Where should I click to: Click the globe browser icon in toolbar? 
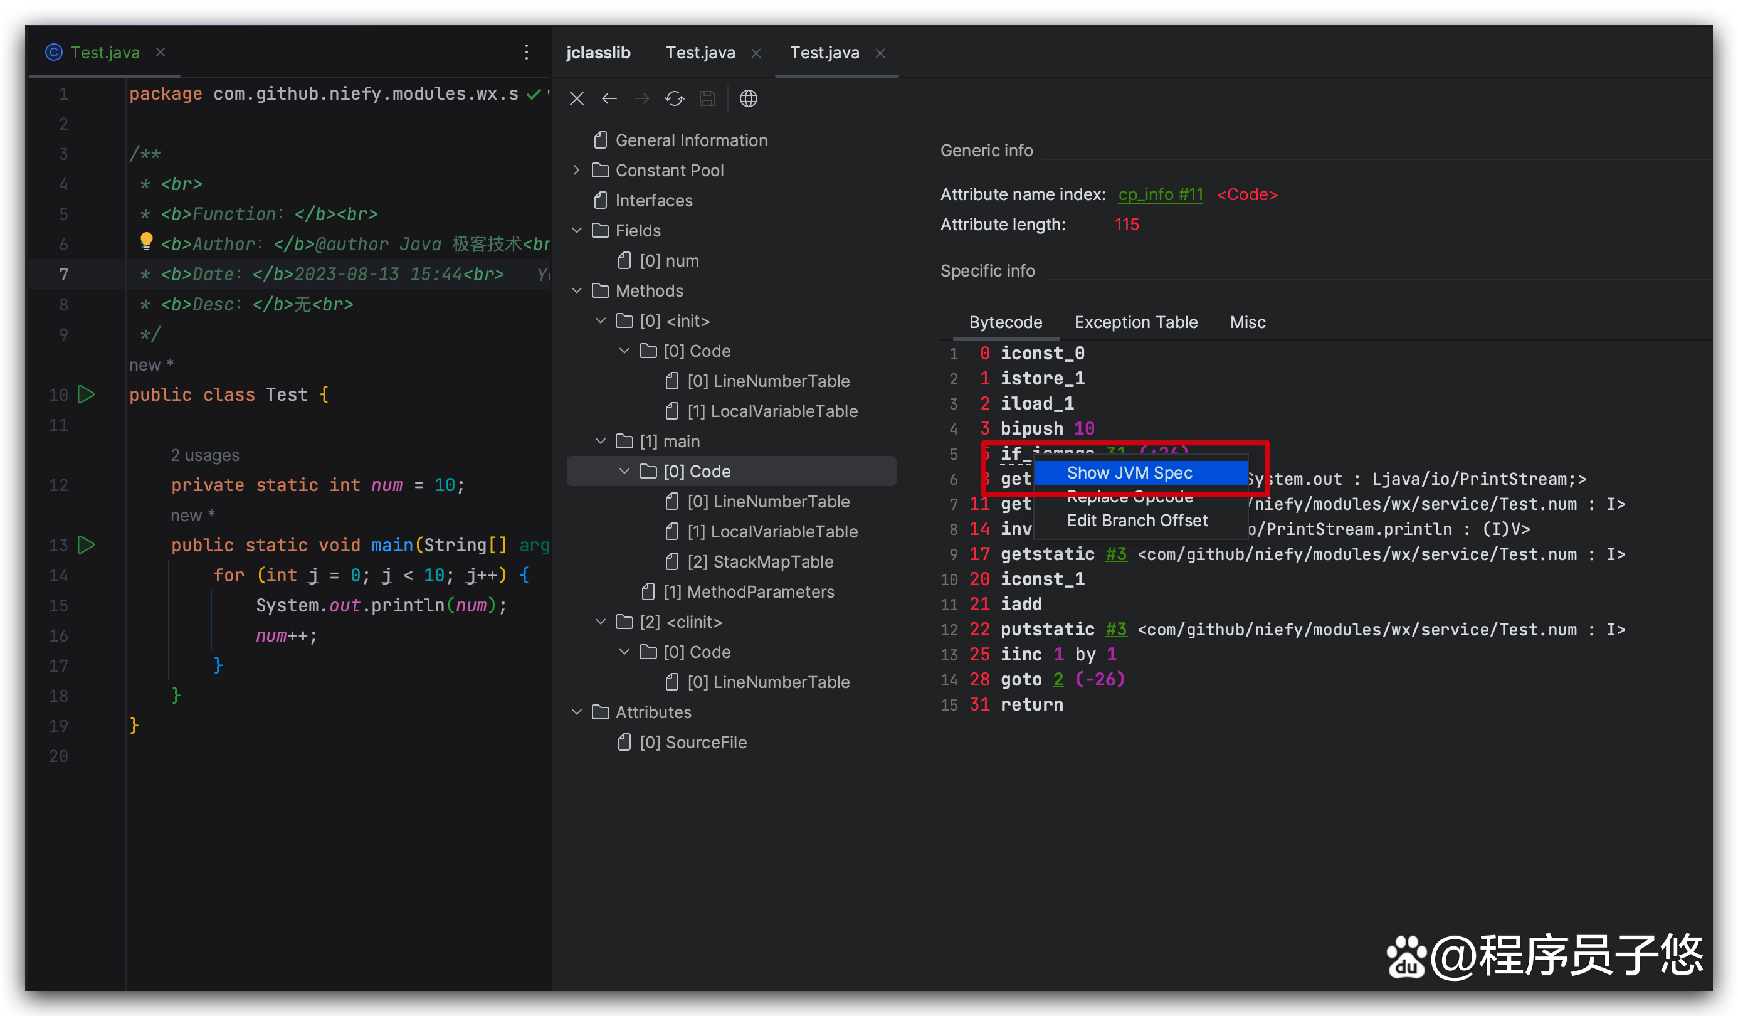[x=749, y=98]
